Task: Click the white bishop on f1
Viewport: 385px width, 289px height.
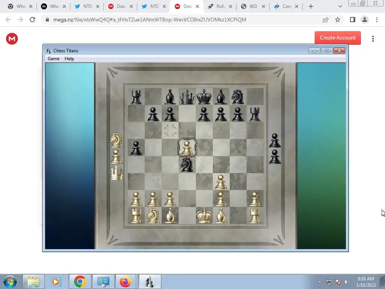Action: tap(221, 216)
